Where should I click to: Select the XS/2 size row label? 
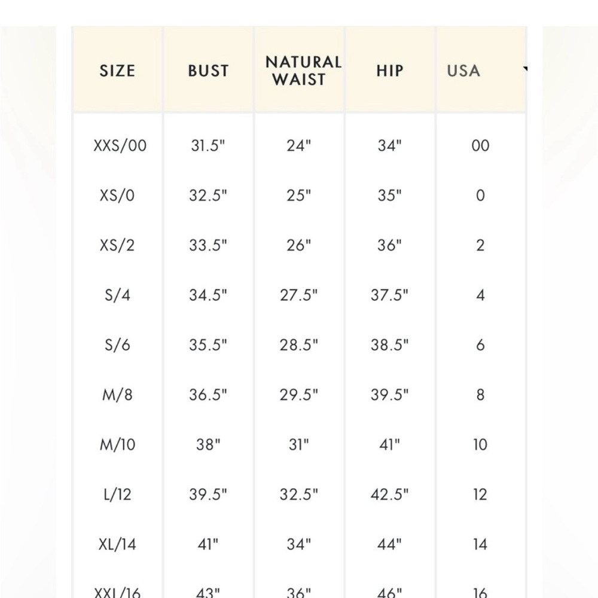point(117,245)
